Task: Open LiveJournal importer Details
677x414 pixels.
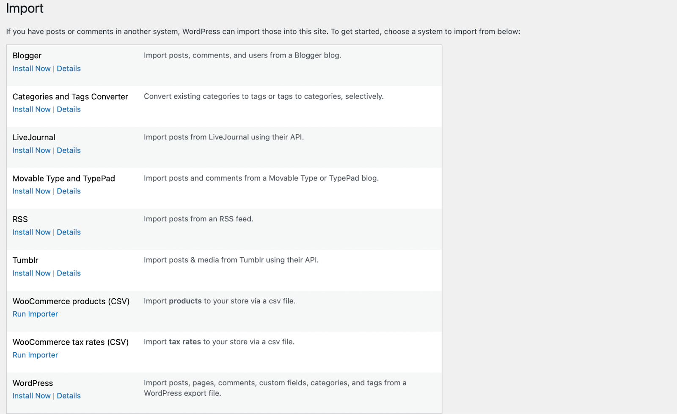Action: click(69, 150)
